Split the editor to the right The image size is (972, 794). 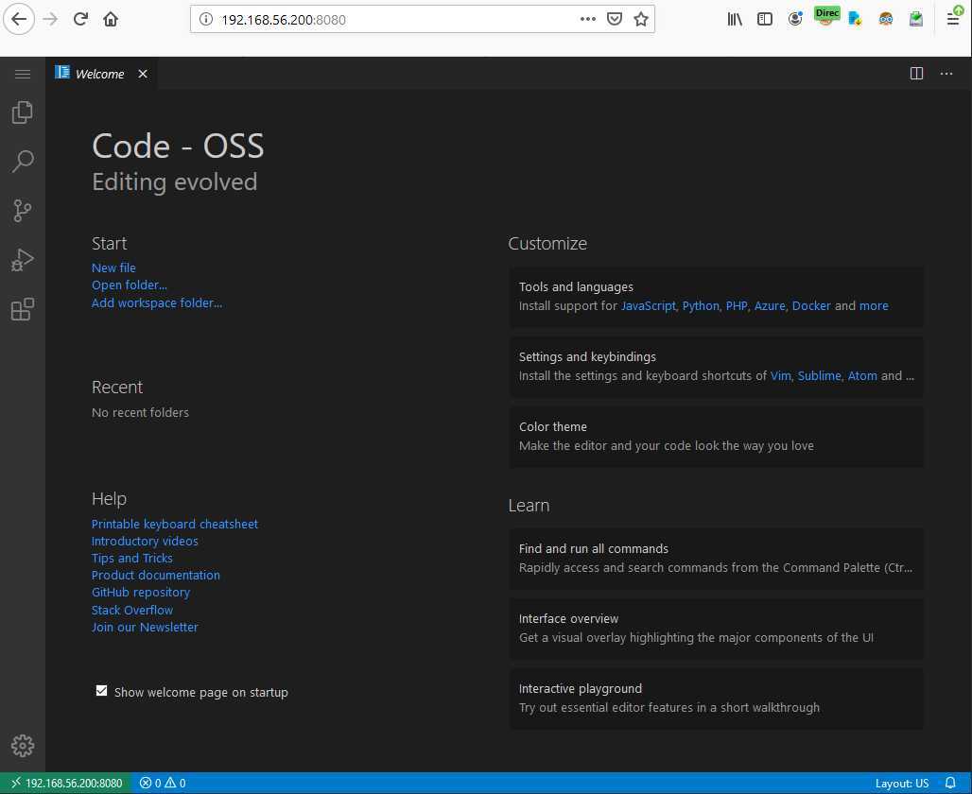coord(916,73)
